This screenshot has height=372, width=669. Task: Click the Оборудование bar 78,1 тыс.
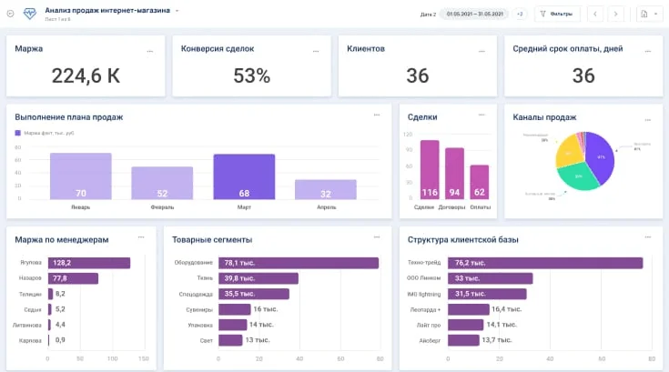pos(299,263)
